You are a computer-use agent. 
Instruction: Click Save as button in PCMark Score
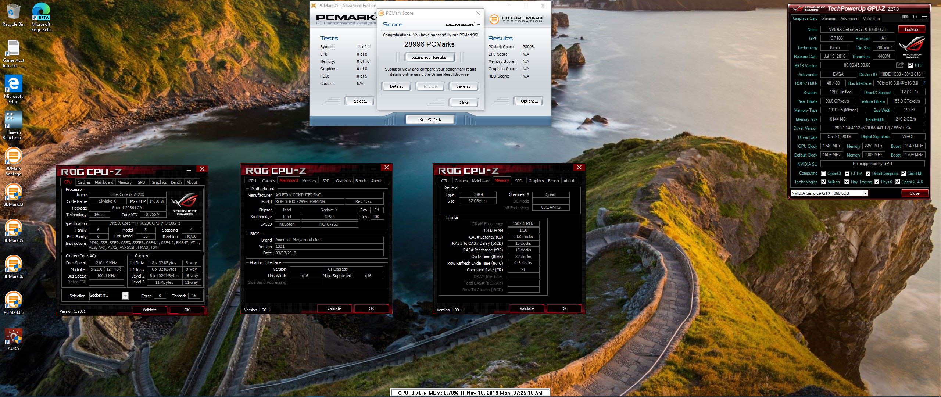(x=465, y=86)
